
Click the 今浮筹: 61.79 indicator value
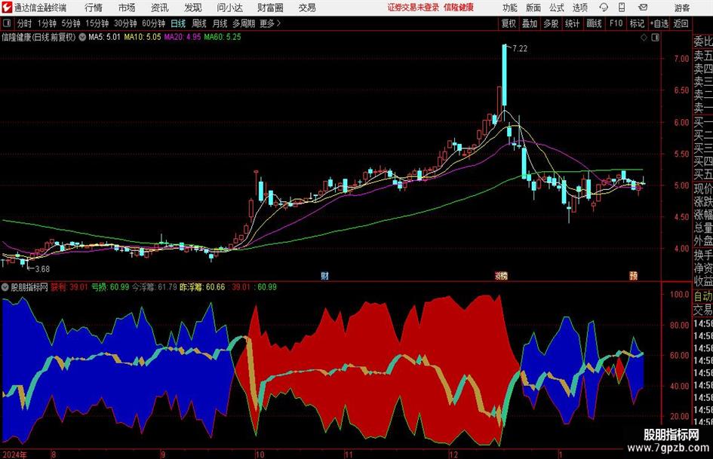coord(155,286)
